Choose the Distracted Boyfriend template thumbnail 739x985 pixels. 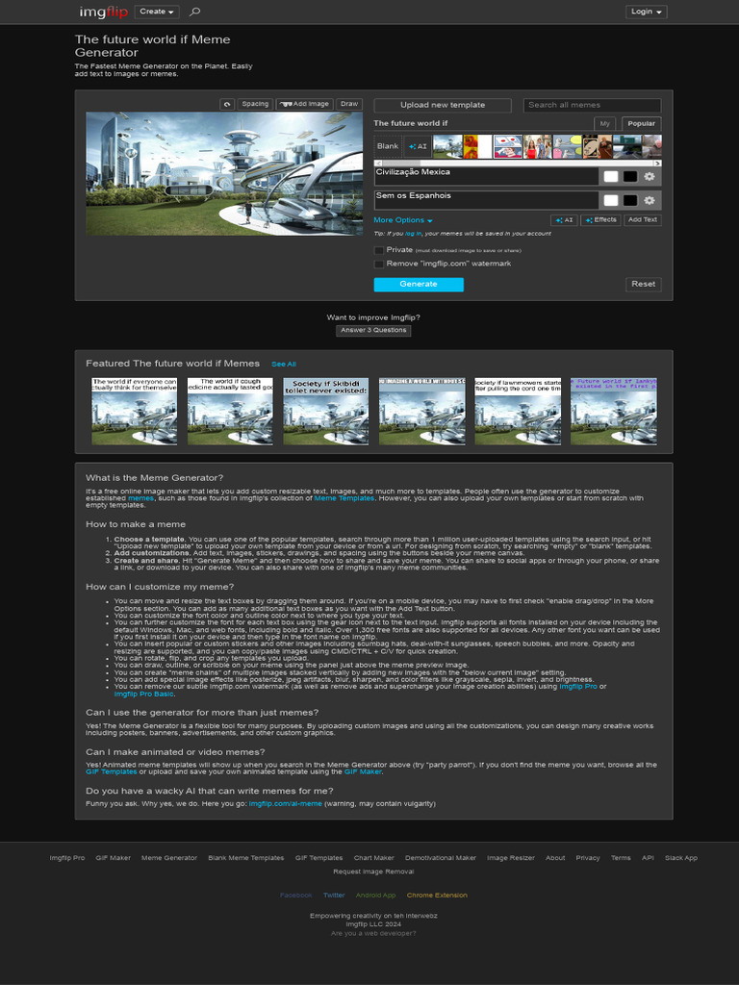538,146
